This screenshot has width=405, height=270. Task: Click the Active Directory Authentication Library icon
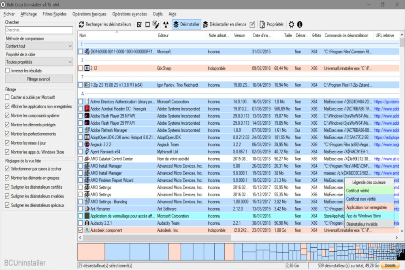pyautogui.click(x=87, y=102)
